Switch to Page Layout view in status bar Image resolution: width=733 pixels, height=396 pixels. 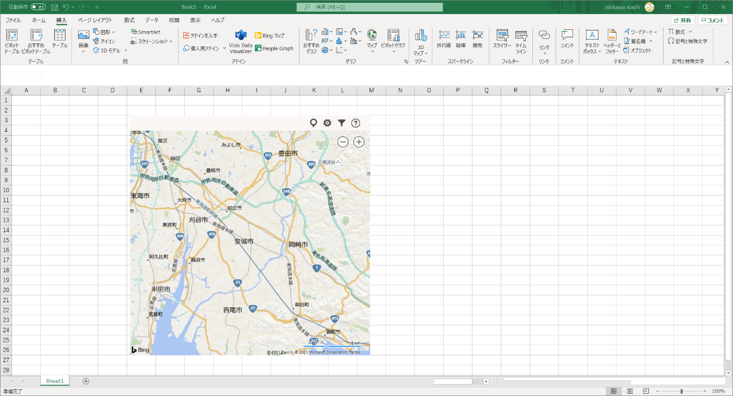coord(630,391)
